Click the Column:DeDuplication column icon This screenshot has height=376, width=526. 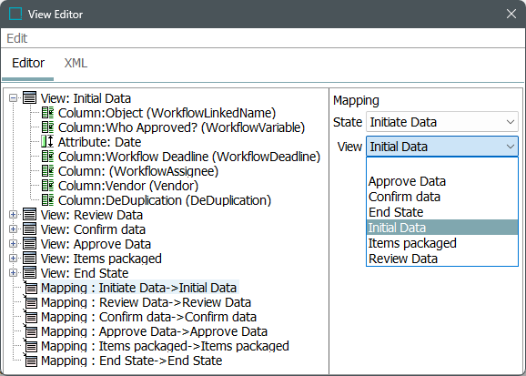click(47, 200)
